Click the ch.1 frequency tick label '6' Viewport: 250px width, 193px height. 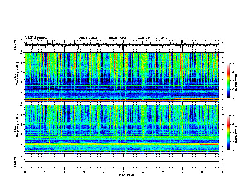22,73
